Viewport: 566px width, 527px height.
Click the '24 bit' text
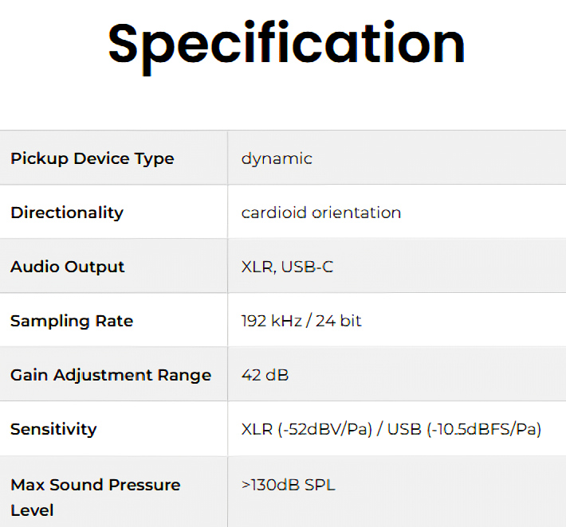coord(339,321)
